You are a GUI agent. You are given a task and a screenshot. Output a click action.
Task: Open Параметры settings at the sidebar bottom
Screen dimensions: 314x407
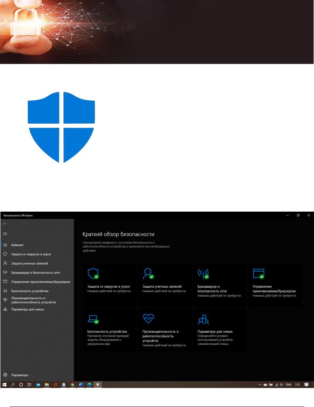(x=19, y=375)
